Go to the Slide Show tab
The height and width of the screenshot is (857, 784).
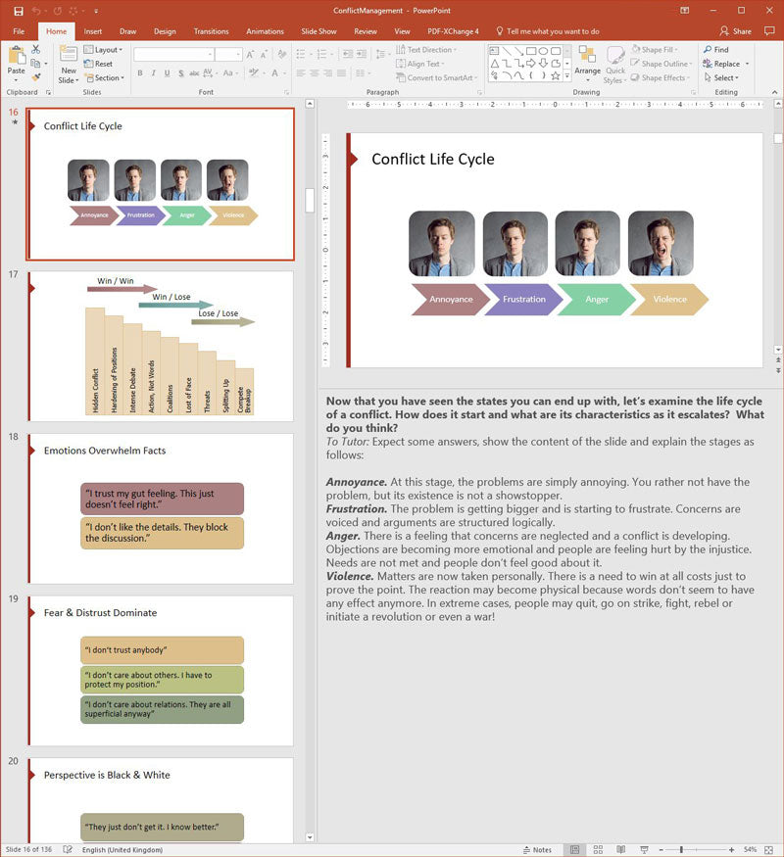click(318, 31)
